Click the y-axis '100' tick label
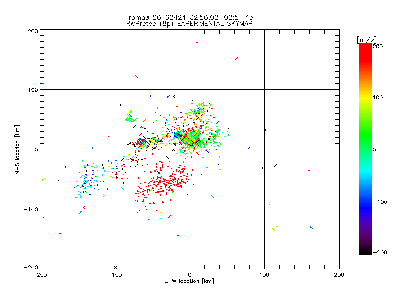 pyautogui.click(x=33, y=90)
